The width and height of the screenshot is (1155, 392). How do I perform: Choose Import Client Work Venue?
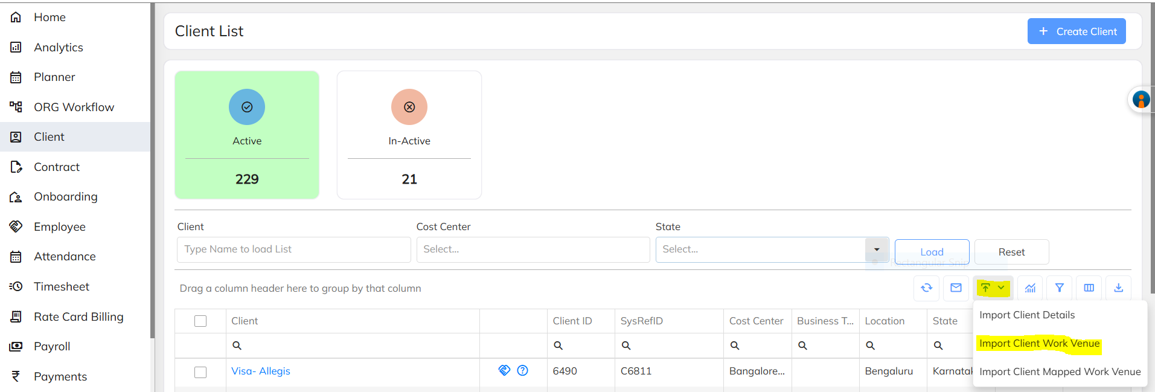[1039, 344]
